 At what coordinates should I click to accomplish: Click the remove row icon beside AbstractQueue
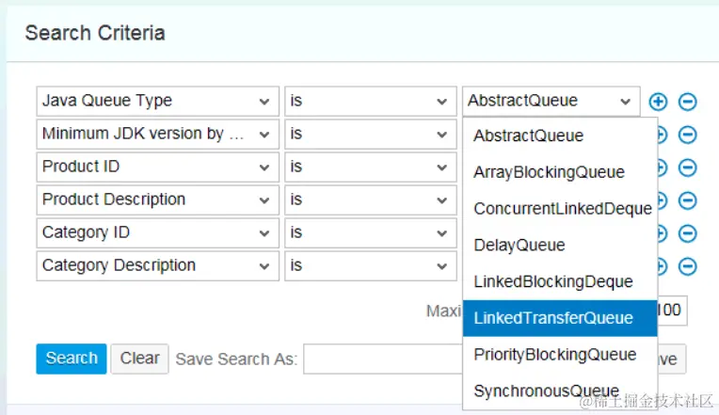pyautogui.click(x=688, y=102)
